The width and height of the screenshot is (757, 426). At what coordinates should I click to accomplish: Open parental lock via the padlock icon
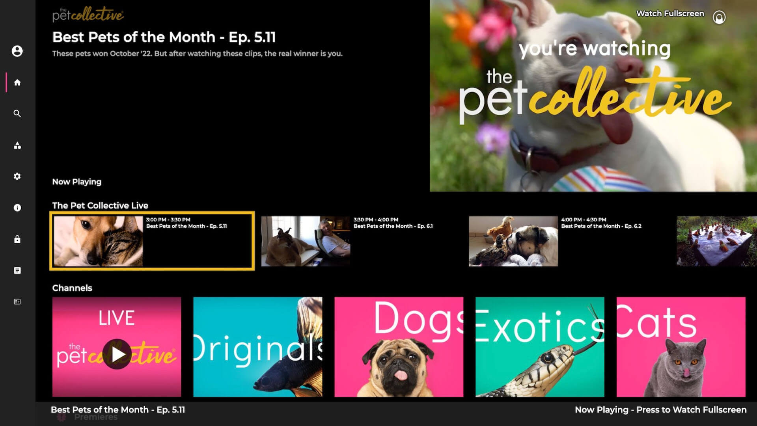pos(17,239)
